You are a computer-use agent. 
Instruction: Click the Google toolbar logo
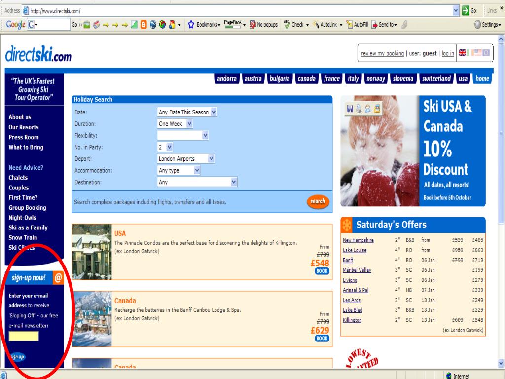(15, 25)
